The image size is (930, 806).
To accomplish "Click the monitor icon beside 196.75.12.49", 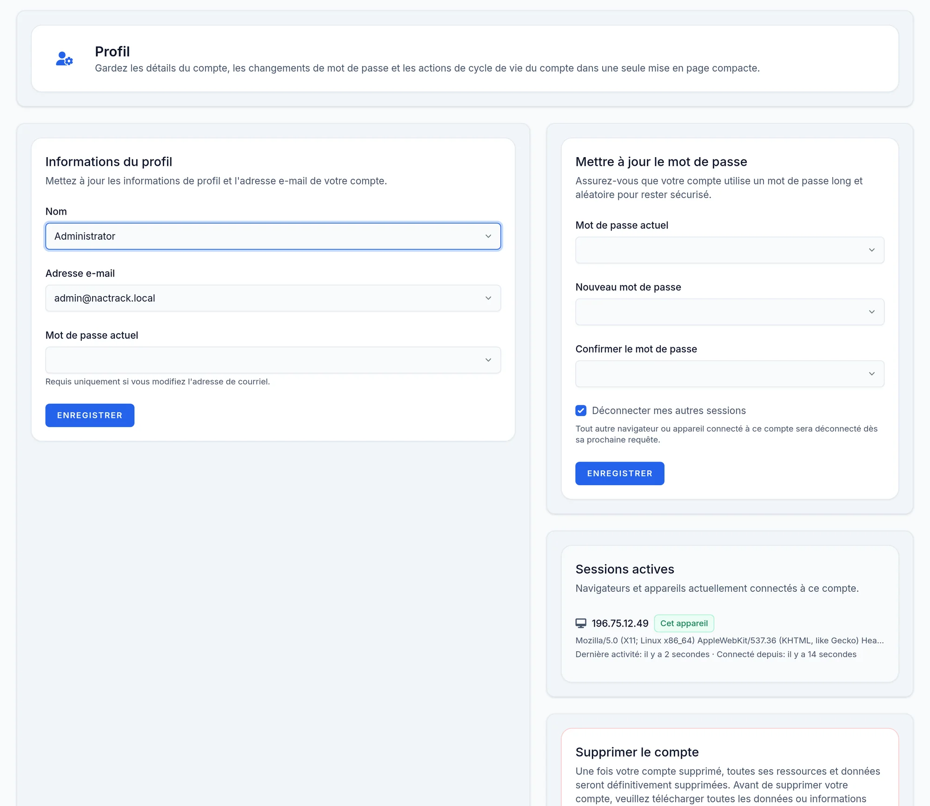I will pyautogui.click(x=581, y=623).
